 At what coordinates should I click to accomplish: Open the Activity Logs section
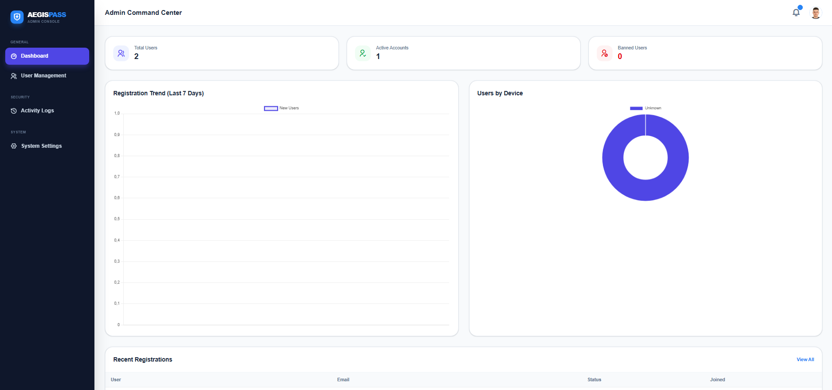click(x=37, y=111)
